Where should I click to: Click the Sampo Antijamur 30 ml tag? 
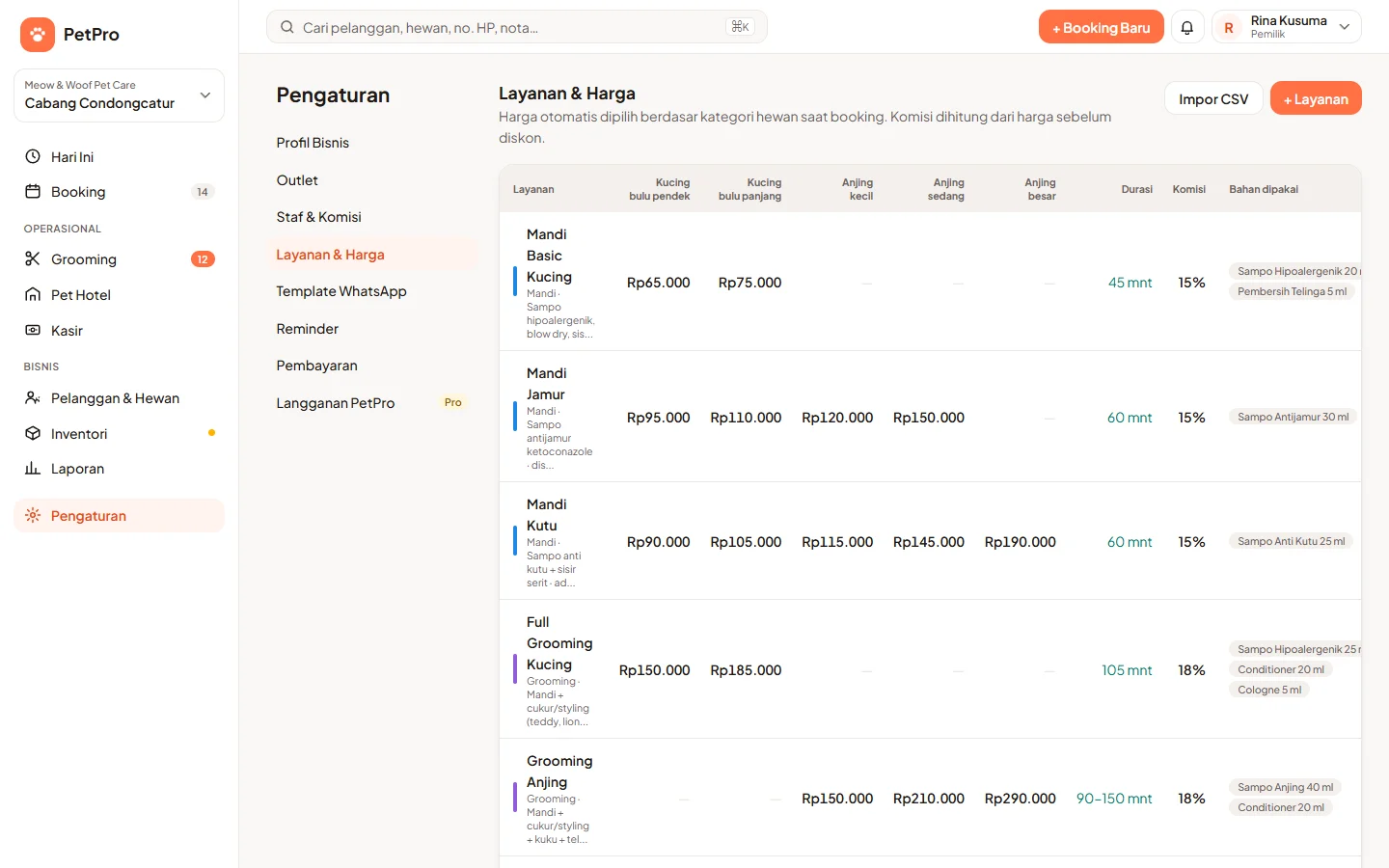point(1293,417)
